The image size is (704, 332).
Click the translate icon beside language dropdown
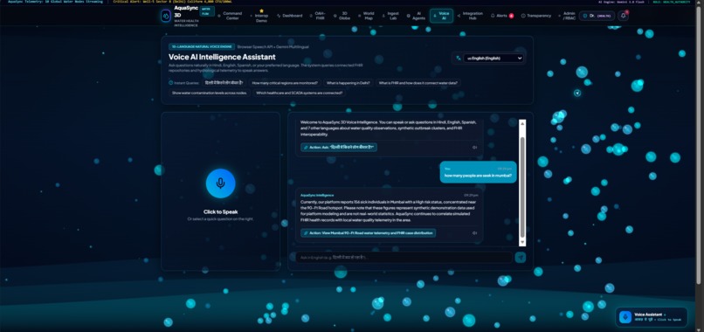(459, 58)
